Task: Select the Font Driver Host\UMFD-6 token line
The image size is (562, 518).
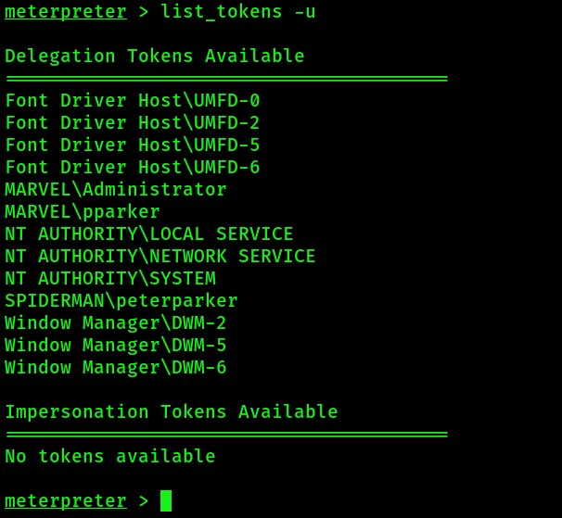Action: [133, 168]
